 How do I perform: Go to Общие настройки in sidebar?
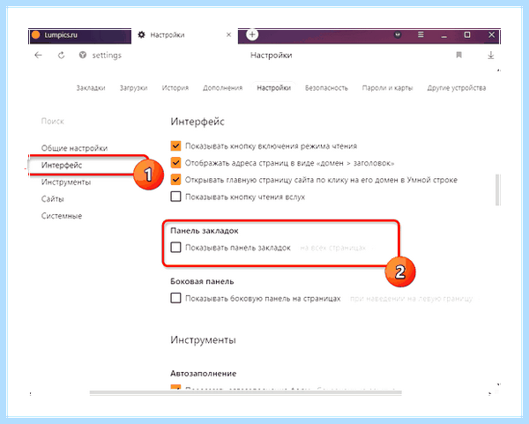tap(74, 148)
